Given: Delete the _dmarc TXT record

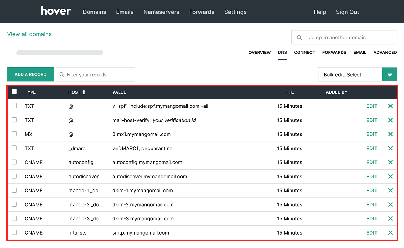Looking at the screenshot, I should pyautogui.click(x=390, y=148).
